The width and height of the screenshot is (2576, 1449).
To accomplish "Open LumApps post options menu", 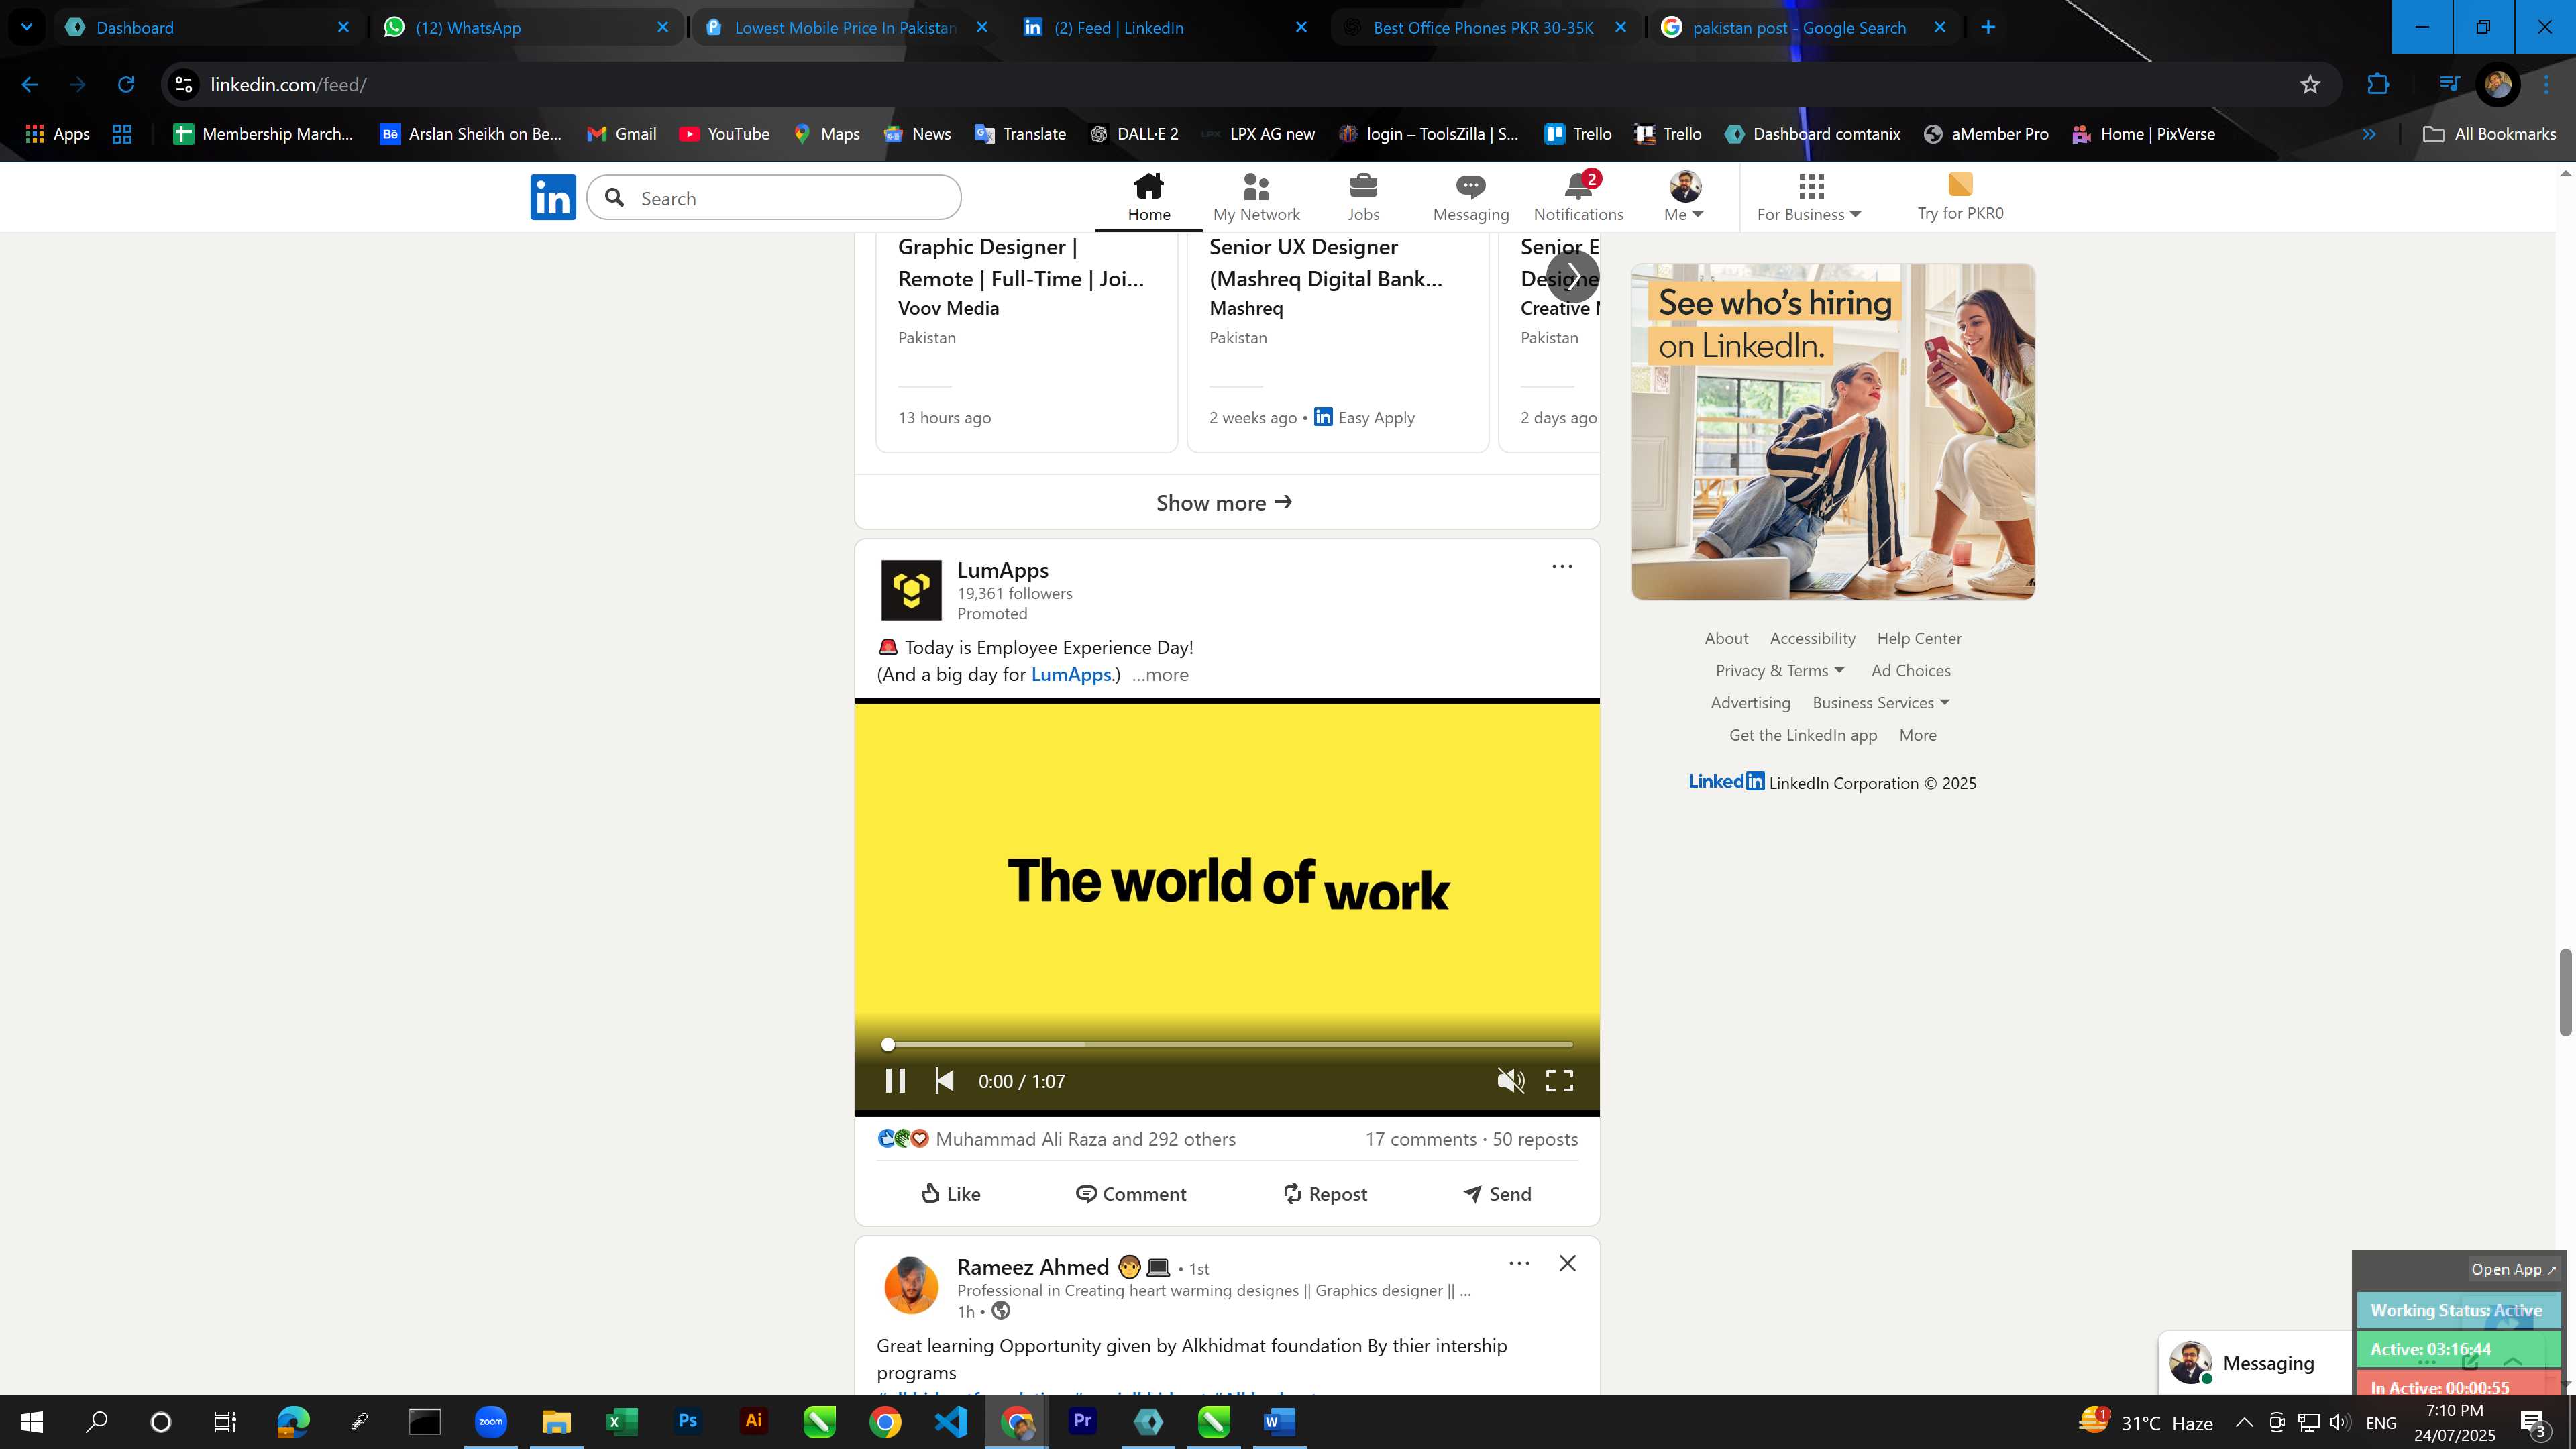I will click(1561, 567).
